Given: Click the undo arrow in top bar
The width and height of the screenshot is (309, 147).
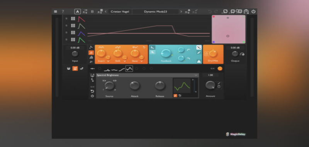Looking at the screenshot, I should (210, 12).
